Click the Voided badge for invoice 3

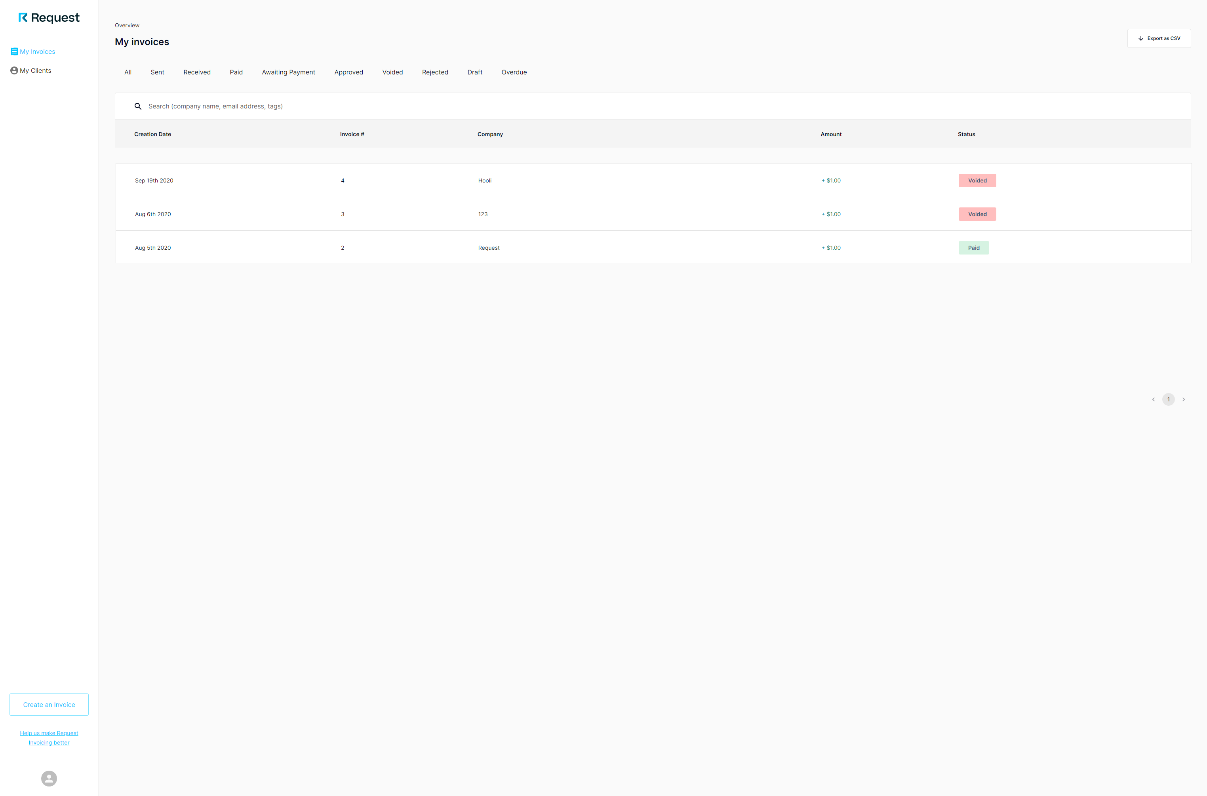pos(977,214)
